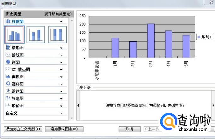
Task: Collapse the 柱形图 category arrow
Action: 61,21
